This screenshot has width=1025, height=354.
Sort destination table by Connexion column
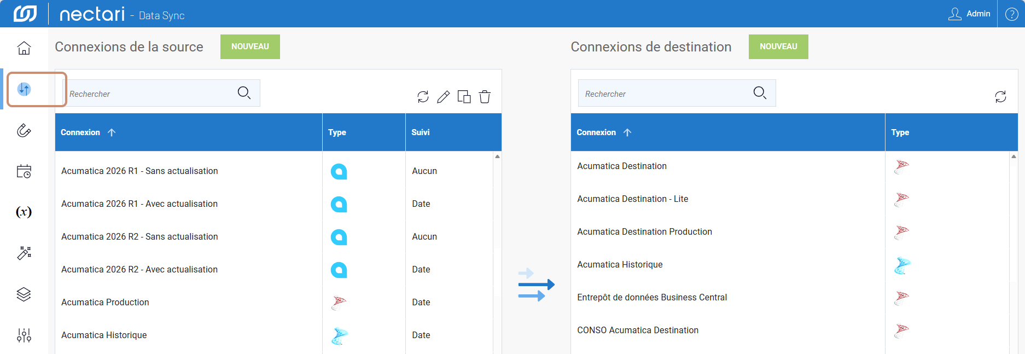coord(728,132)
